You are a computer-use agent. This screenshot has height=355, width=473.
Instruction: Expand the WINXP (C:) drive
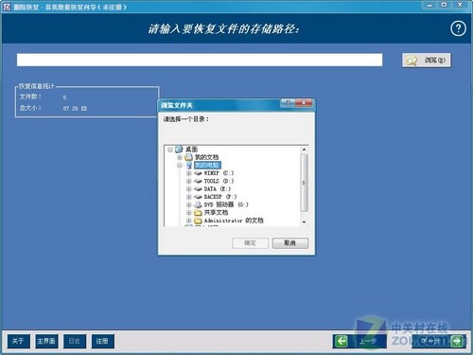[188, 173]
